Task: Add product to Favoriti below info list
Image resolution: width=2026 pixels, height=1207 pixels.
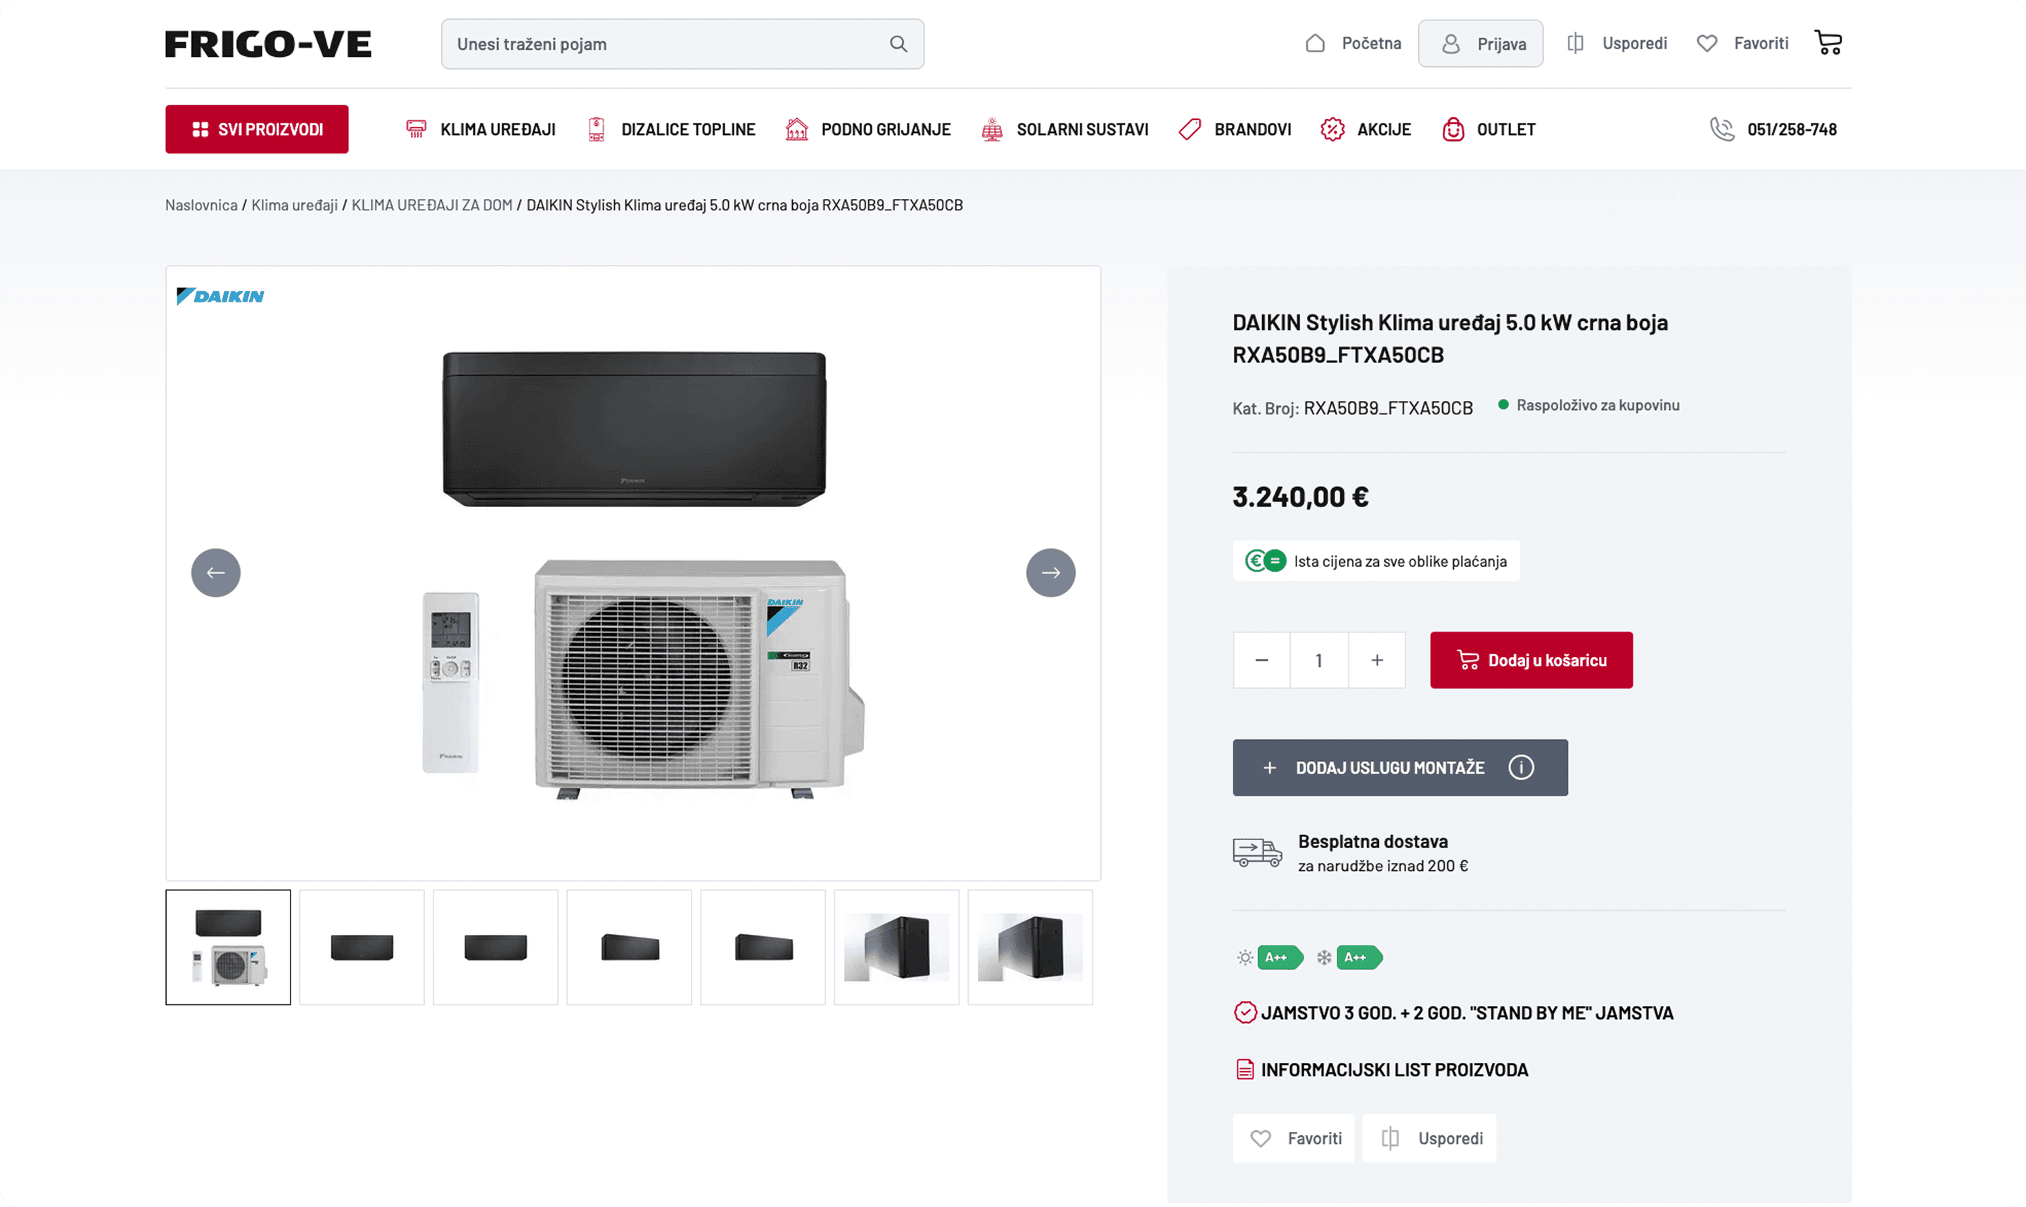Action: pos(1294,1139)
